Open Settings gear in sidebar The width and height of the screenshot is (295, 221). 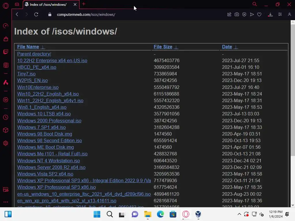point(6,143)
